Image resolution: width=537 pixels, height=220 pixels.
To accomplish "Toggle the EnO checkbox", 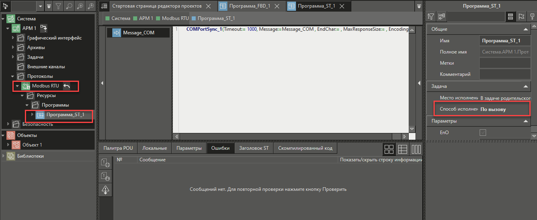I will point(483,132).
